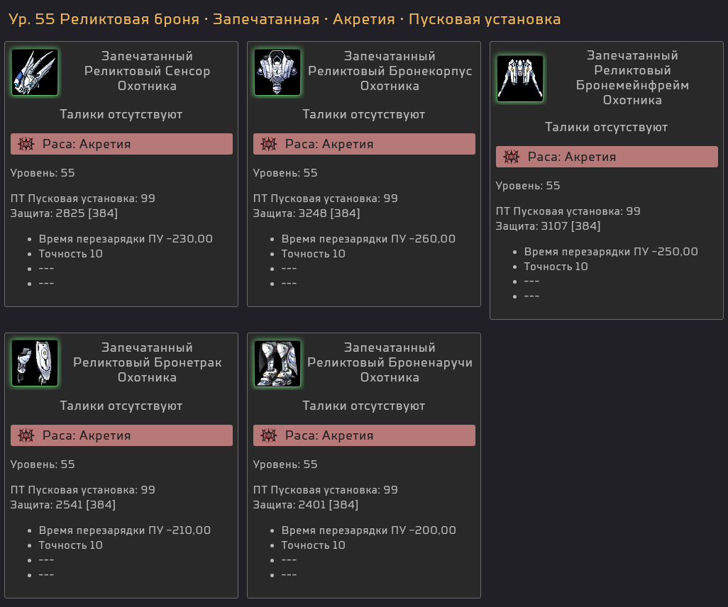
Task: Click Точность 10 in Броненаручи card
Action: (314, 545)
